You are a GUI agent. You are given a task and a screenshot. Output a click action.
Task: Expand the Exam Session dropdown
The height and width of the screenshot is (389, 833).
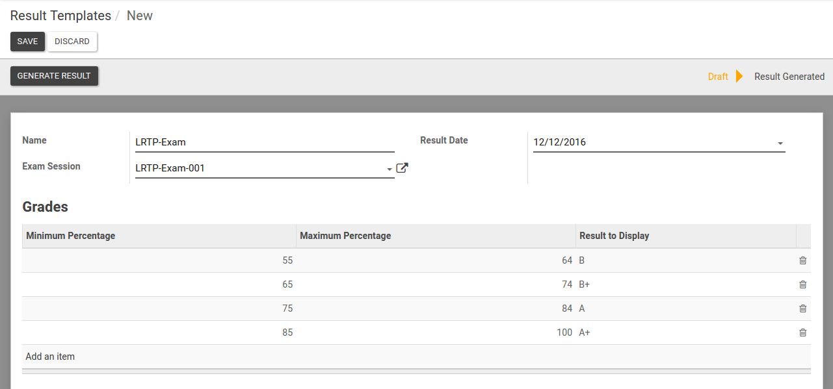390,169
